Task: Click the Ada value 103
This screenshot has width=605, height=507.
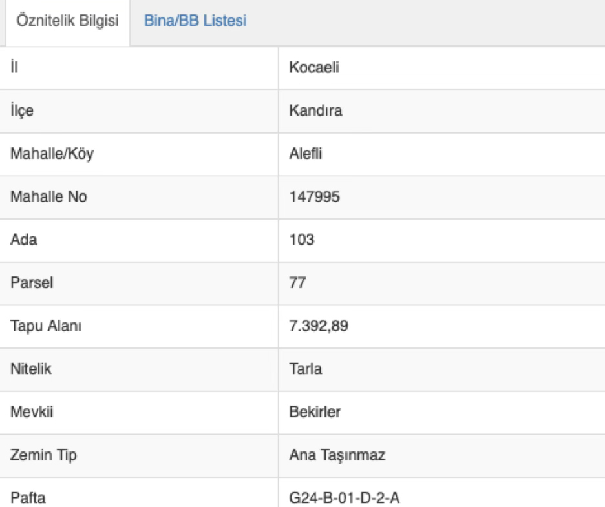Action: (x=302, y=240)
